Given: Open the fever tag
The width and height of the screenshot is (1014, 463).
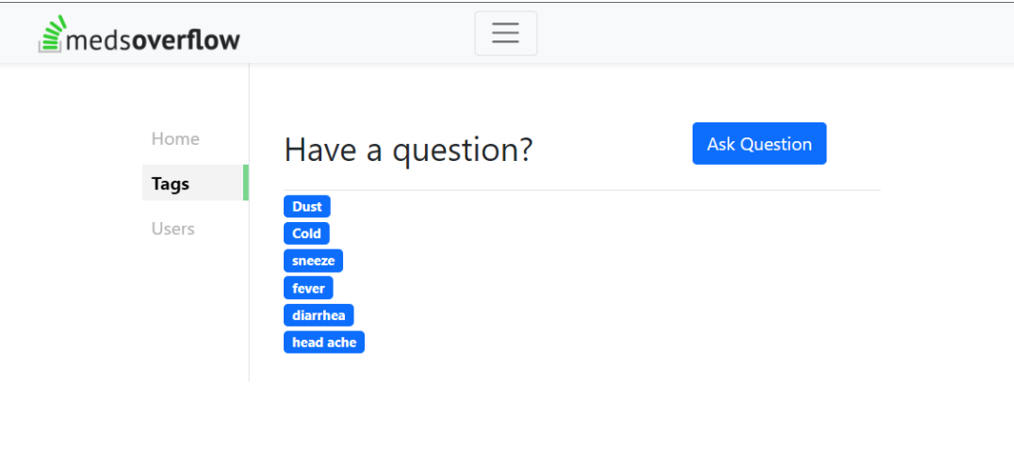Looking at the screenshot, I should pyautogui.click(x=308, y=288).
